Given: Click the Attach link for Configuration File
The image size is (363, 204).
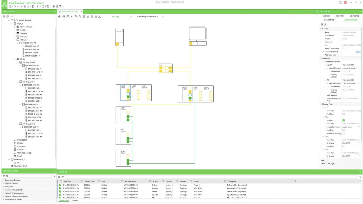Looking at the screenshot, I should 358,52.
